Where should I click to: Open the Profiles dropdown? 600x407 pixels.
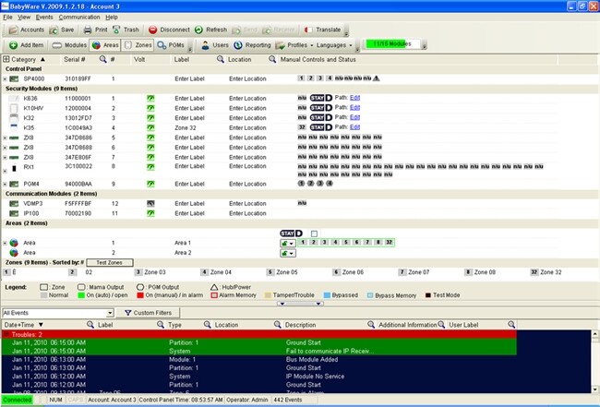(x=295, y=44)
